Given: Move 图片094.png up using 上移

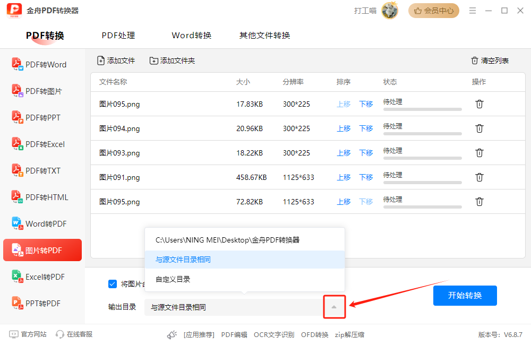Looking at the screenshot, I should point(344,128).
